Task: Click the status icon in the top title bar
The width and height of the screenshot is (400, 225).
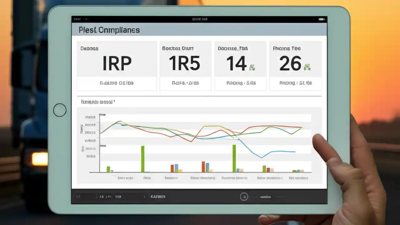Action: 200,19
